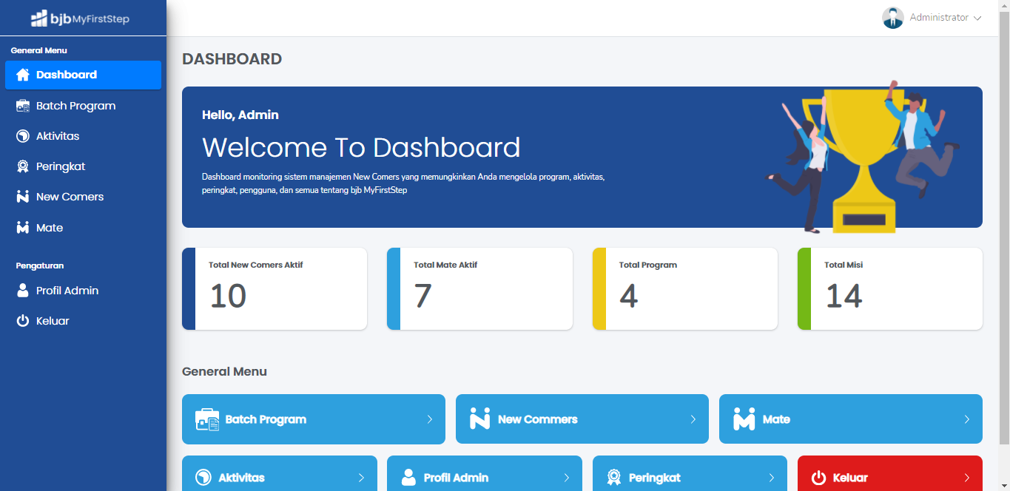This screenshot has height=491, width=1010.
Task: Open Profil Admin under Pengaturan
Action: (x=83, y=291)
